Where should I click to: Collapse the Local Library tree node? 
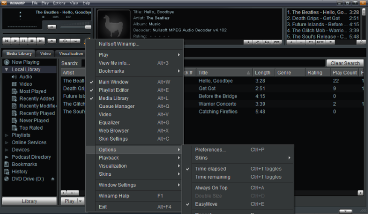tap(7, 69)
